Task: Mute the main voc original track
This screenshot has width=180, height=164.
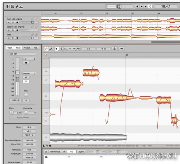Action: click(x=9, y=22)
